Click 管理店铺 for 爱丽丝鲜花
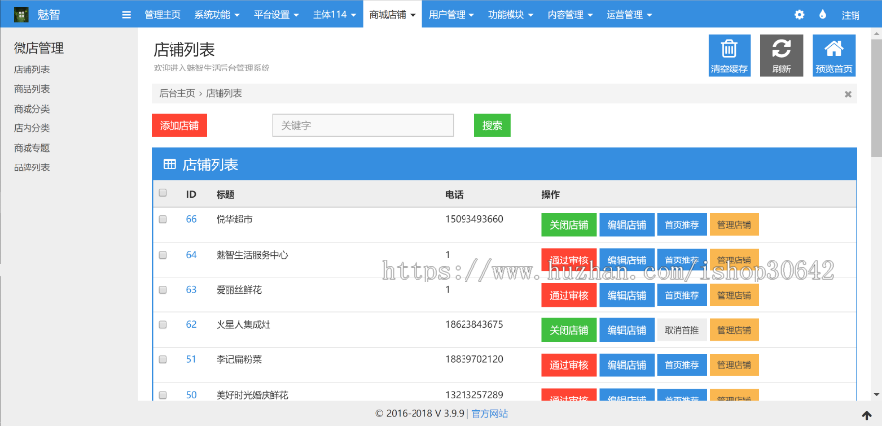 (734, 295)
